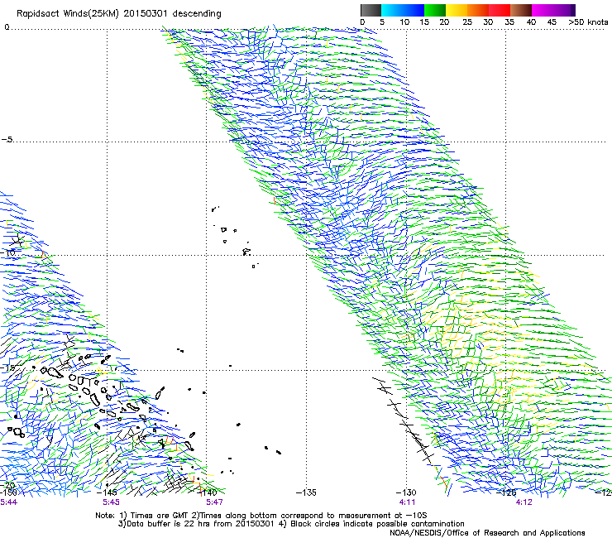Click the latitude label '-5'

point(7,140)
